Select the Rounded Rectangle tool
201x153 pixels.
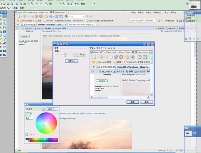pos(4,51)
